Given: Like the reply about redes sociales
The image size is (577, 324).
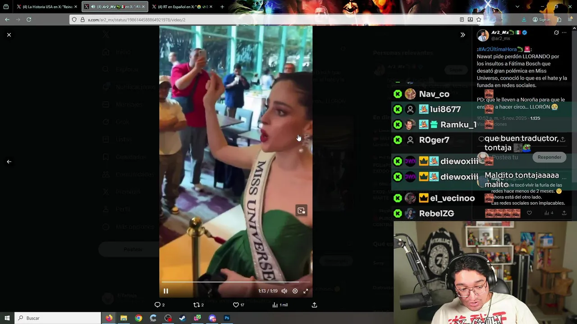Looking at the screenshot, I should (529, 213).
